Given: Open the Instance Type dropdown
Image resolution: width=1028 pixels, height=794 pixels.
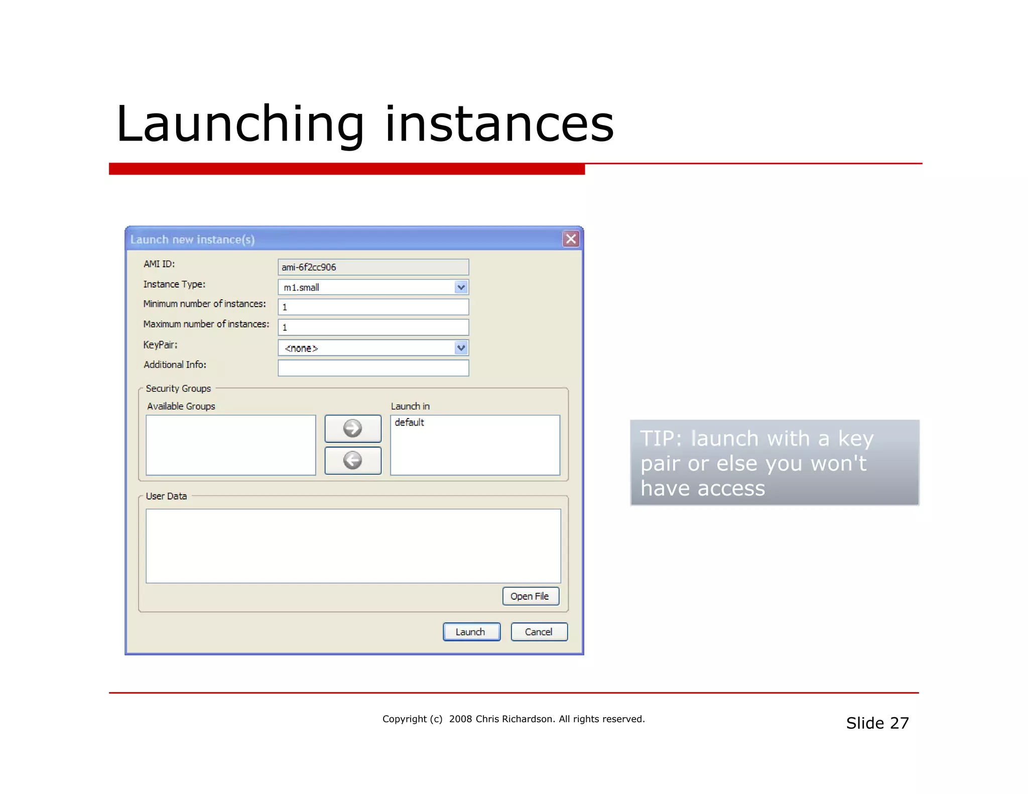Looking at the screenshot, I should [461, 287].
